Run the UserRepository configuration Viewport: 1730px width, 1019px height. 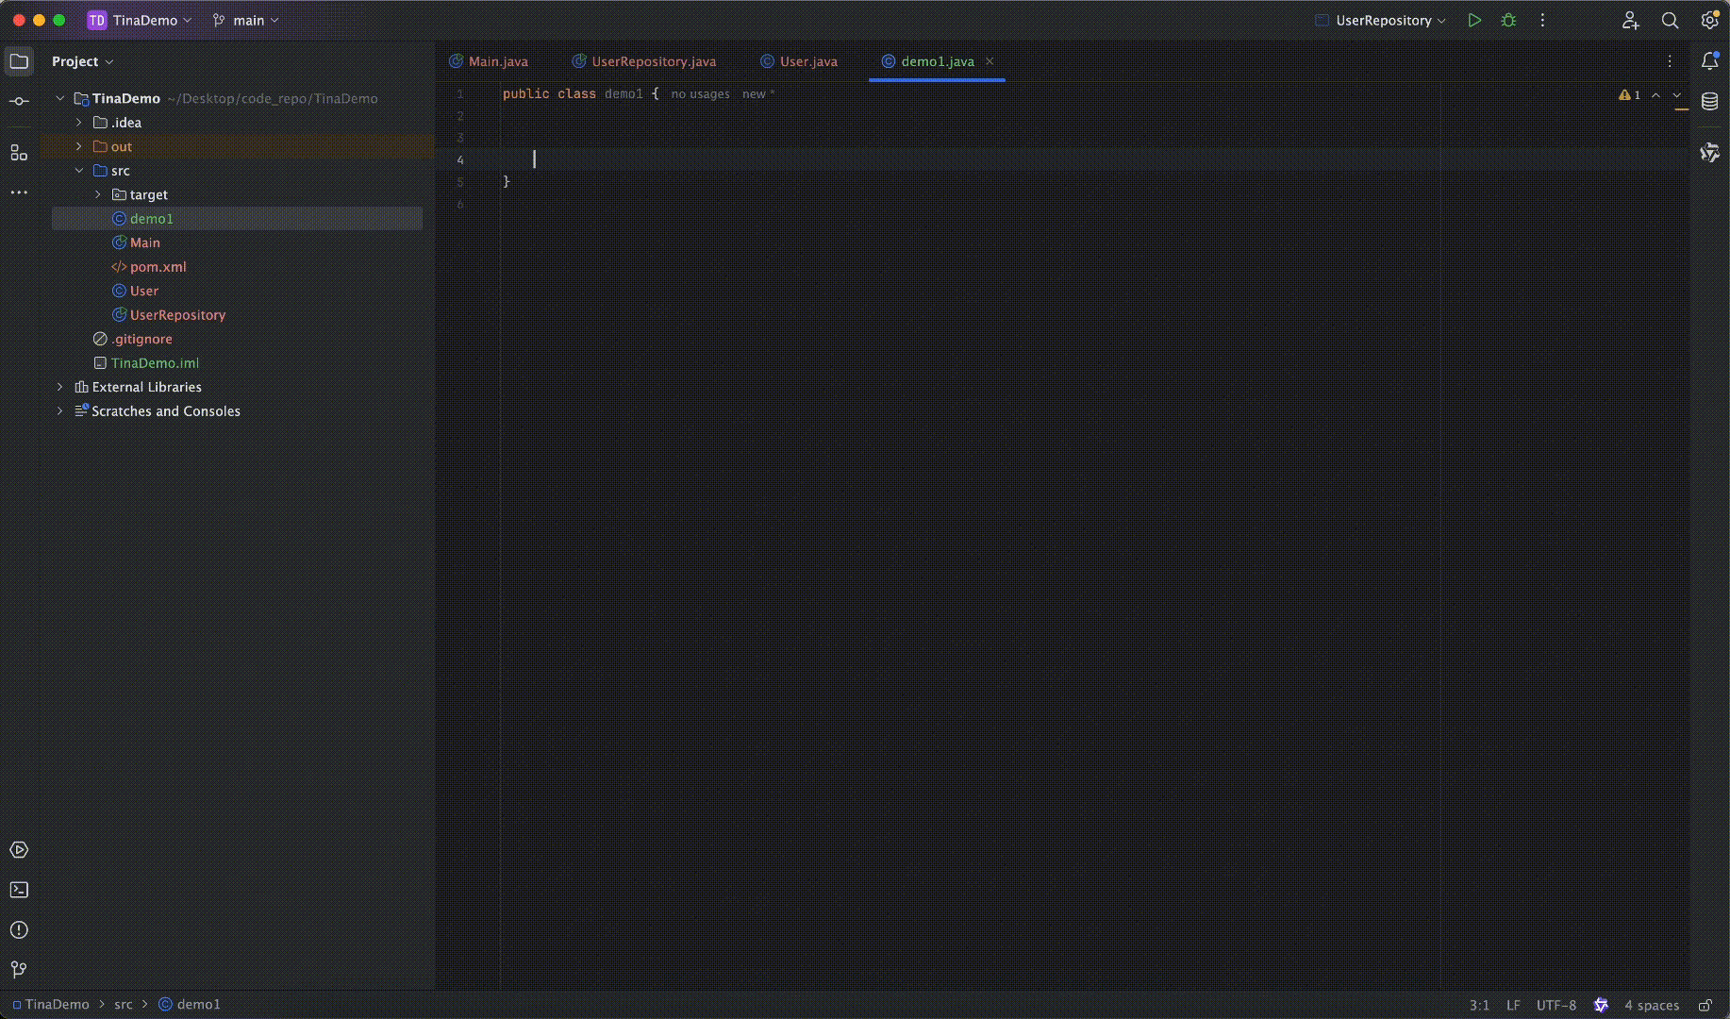pyautogui.click(x=1475, y=20)
